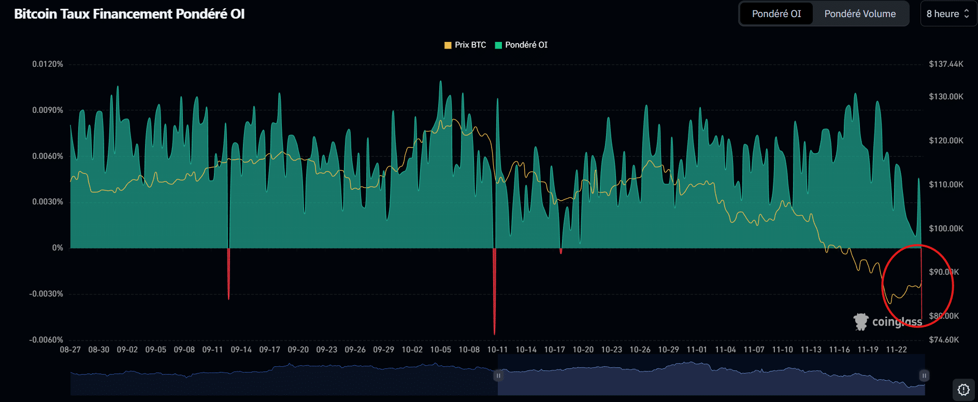
Task: Click the 11-22 date label on x-axis
Action: tap(896, 350)
